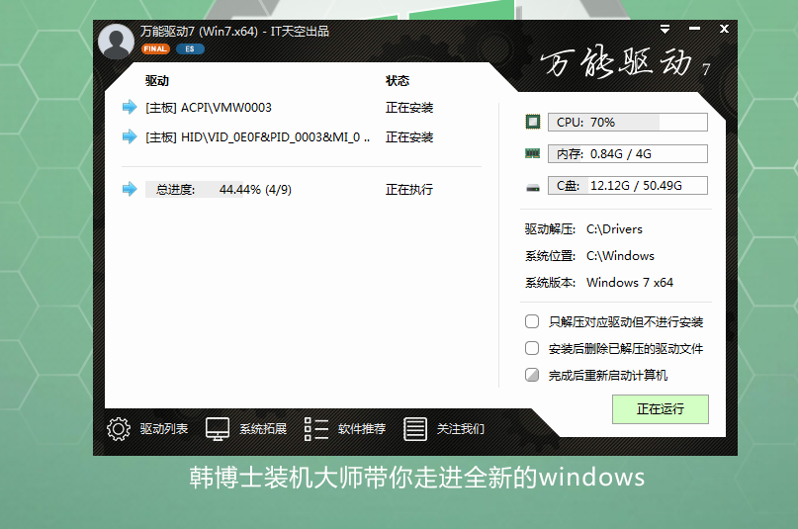Open the title bar dropdown menu arrow
The height and width of the screenshot is (529, 798).
point(665,29)
